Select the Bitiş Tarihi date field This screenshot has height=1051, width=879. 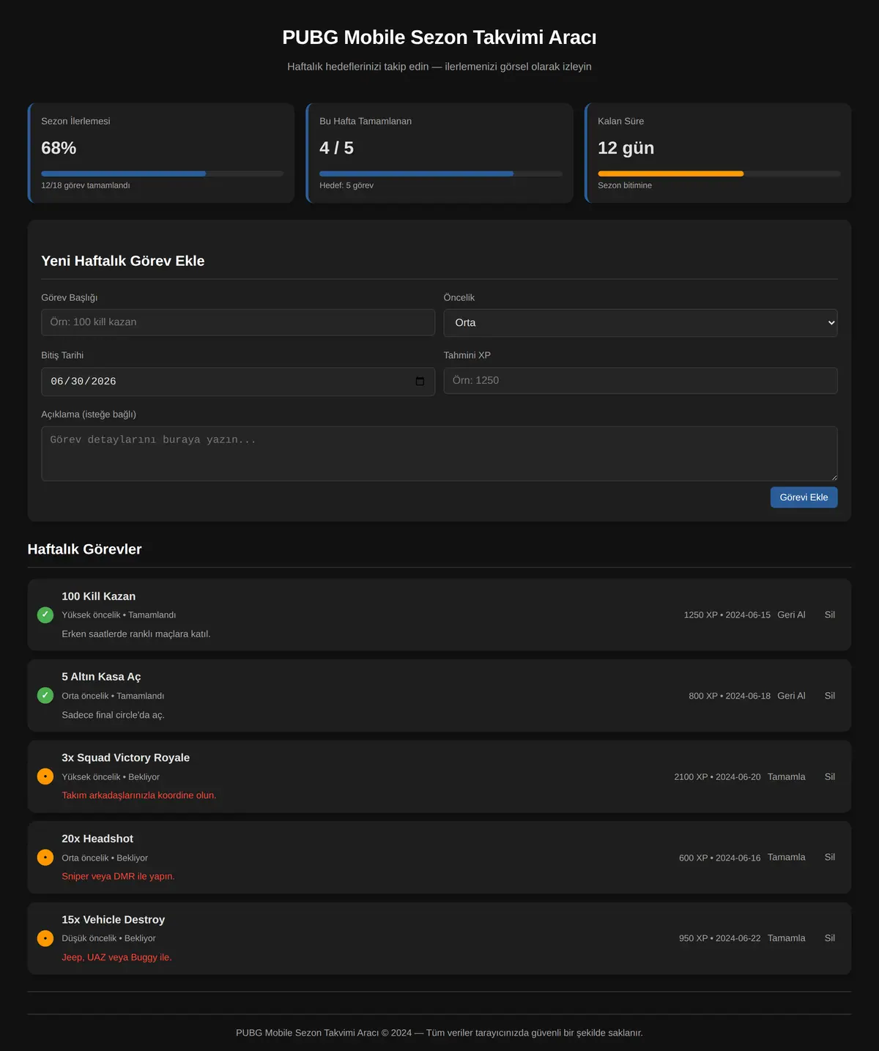pyautogui.click(x=238, y=382)
